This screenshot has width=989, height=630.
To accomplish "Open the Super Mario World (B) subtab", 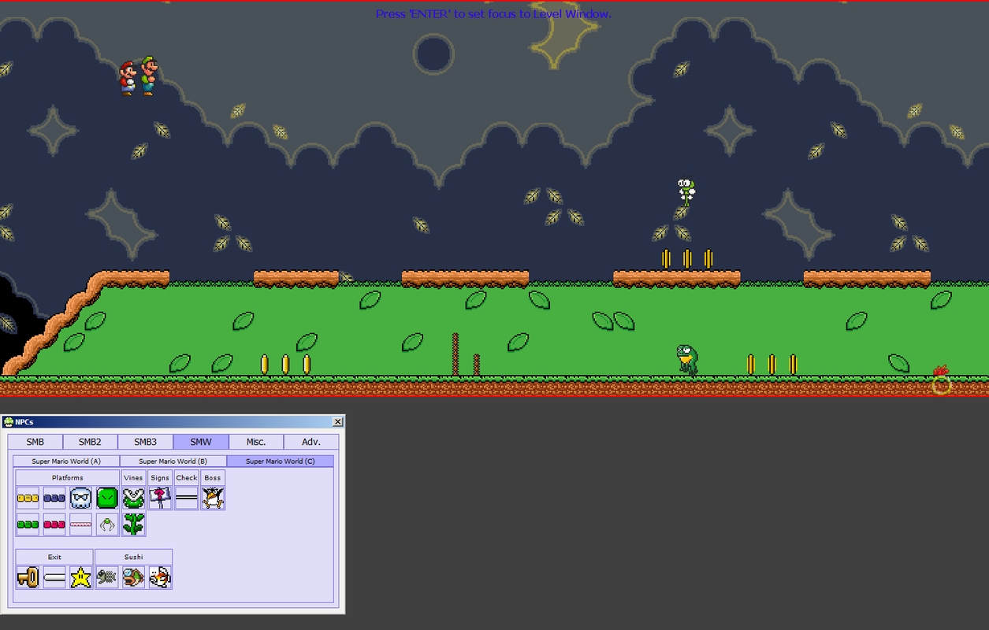I will [173, 461].
